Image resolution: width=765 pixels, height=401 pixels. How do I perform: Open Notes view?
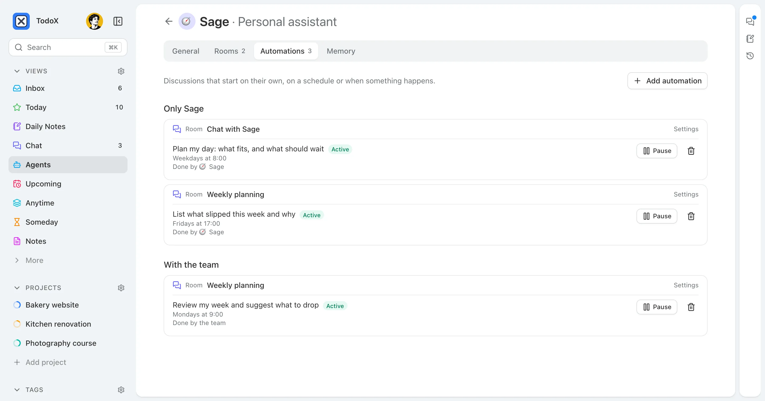tap(68, 241)
